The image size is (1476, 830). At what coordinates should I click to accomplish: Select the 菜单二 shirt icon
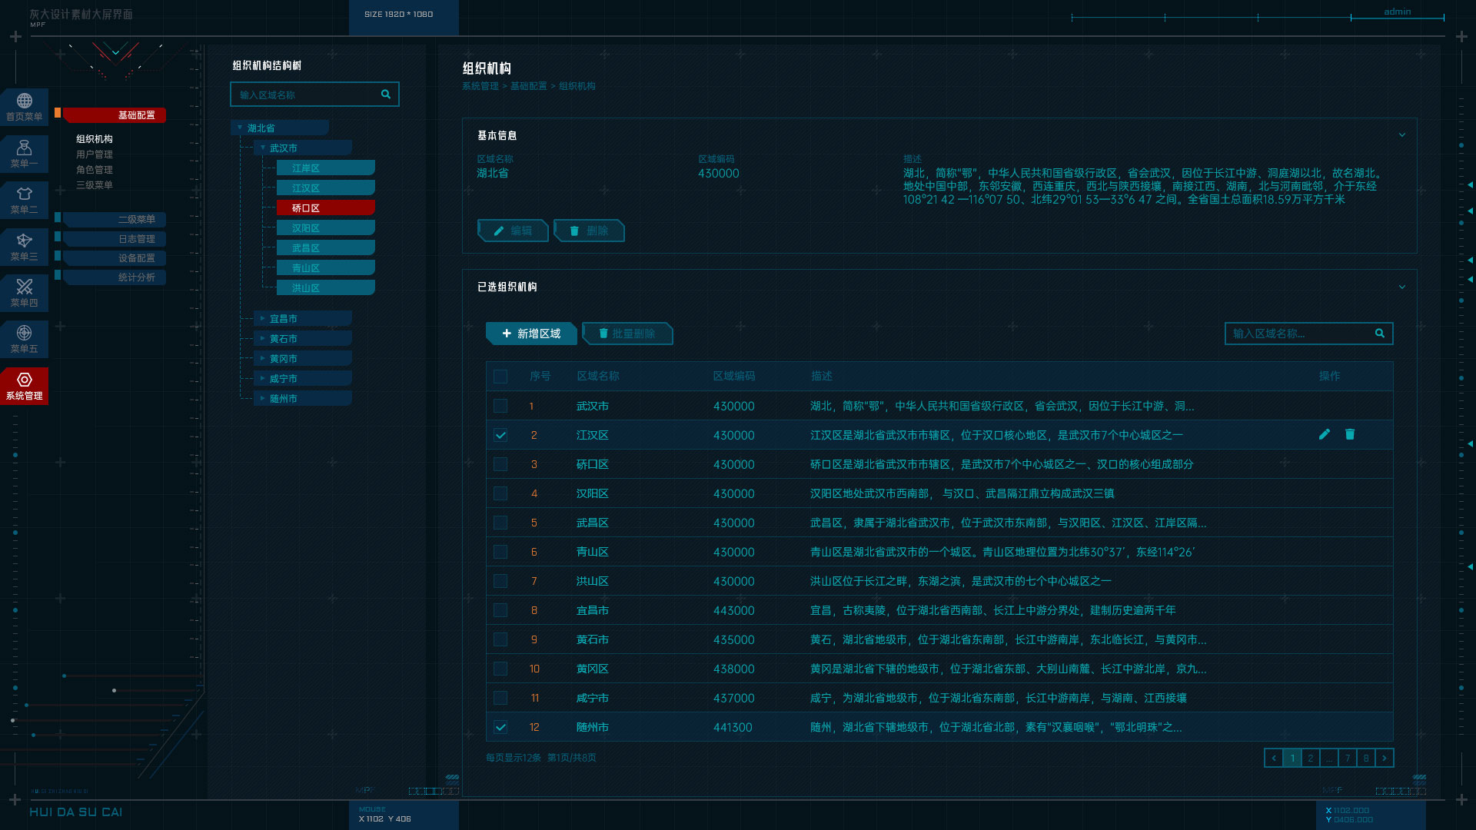25,194
